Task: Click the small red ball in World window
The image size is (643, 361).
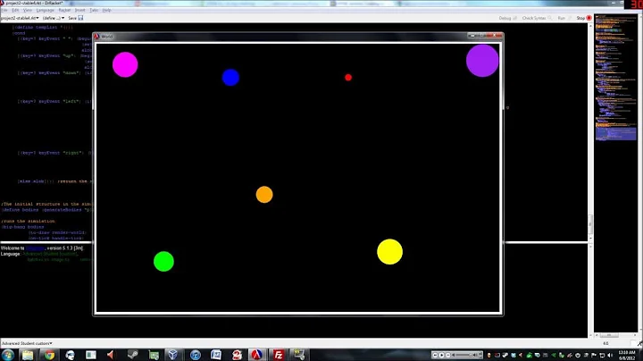Action: (348, 77)
